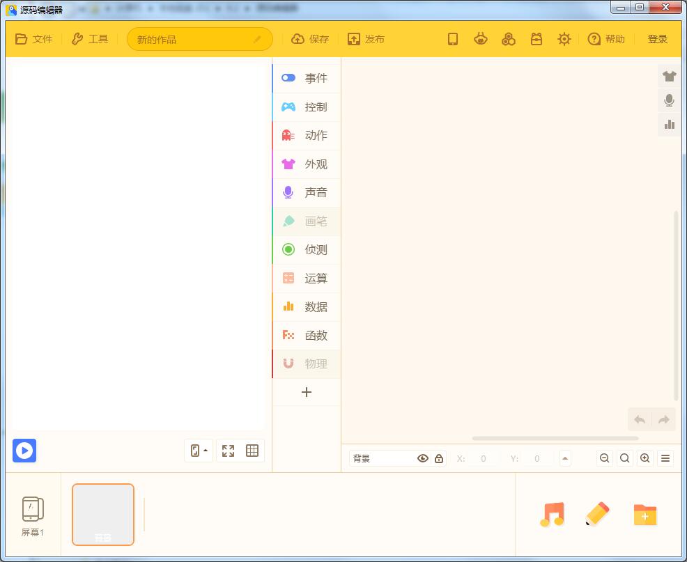This screenshot has width=687, height=562.
Task: Open the folder plus asset library
Action: pyautogui.click(x=645, y=515)
